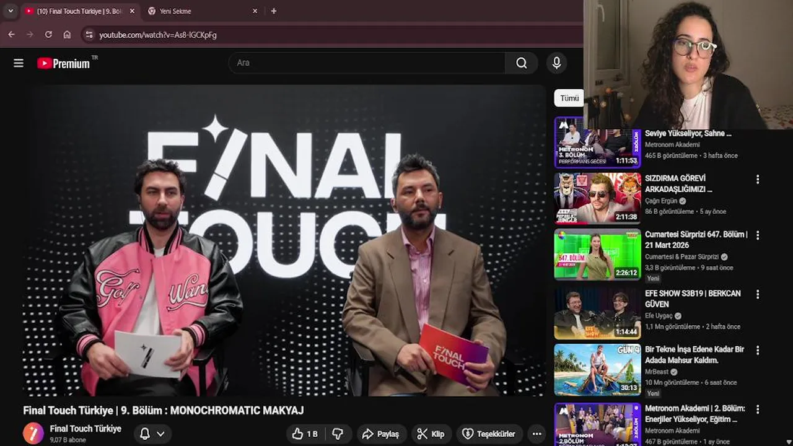Image resolution: width=793 pixels, height=446 pixels.
Task: Visit Çağrı Ergün channel name
Action: [661, 201]
